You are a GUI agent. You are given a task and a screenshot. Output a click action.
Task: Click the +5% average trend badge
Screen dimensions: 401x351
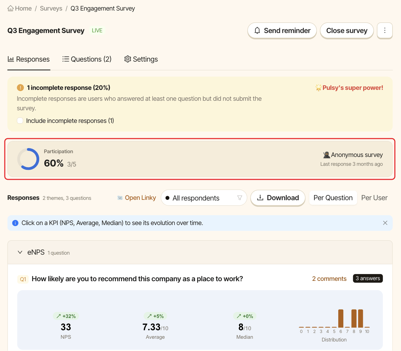coord(155,316)
